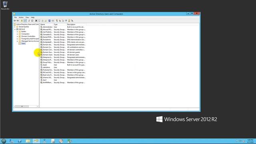Expand the Saved Queries node

[x=15, y=27]
